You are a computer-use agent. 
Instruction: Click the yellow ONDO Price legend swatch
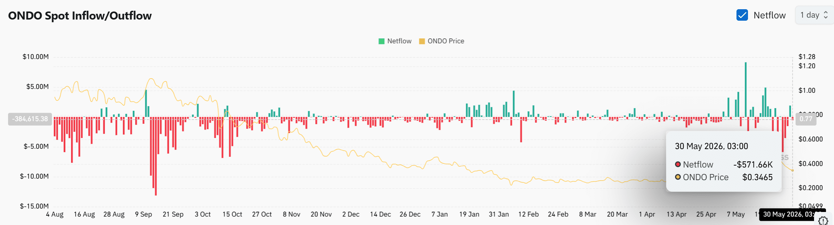tap(422, 41)
